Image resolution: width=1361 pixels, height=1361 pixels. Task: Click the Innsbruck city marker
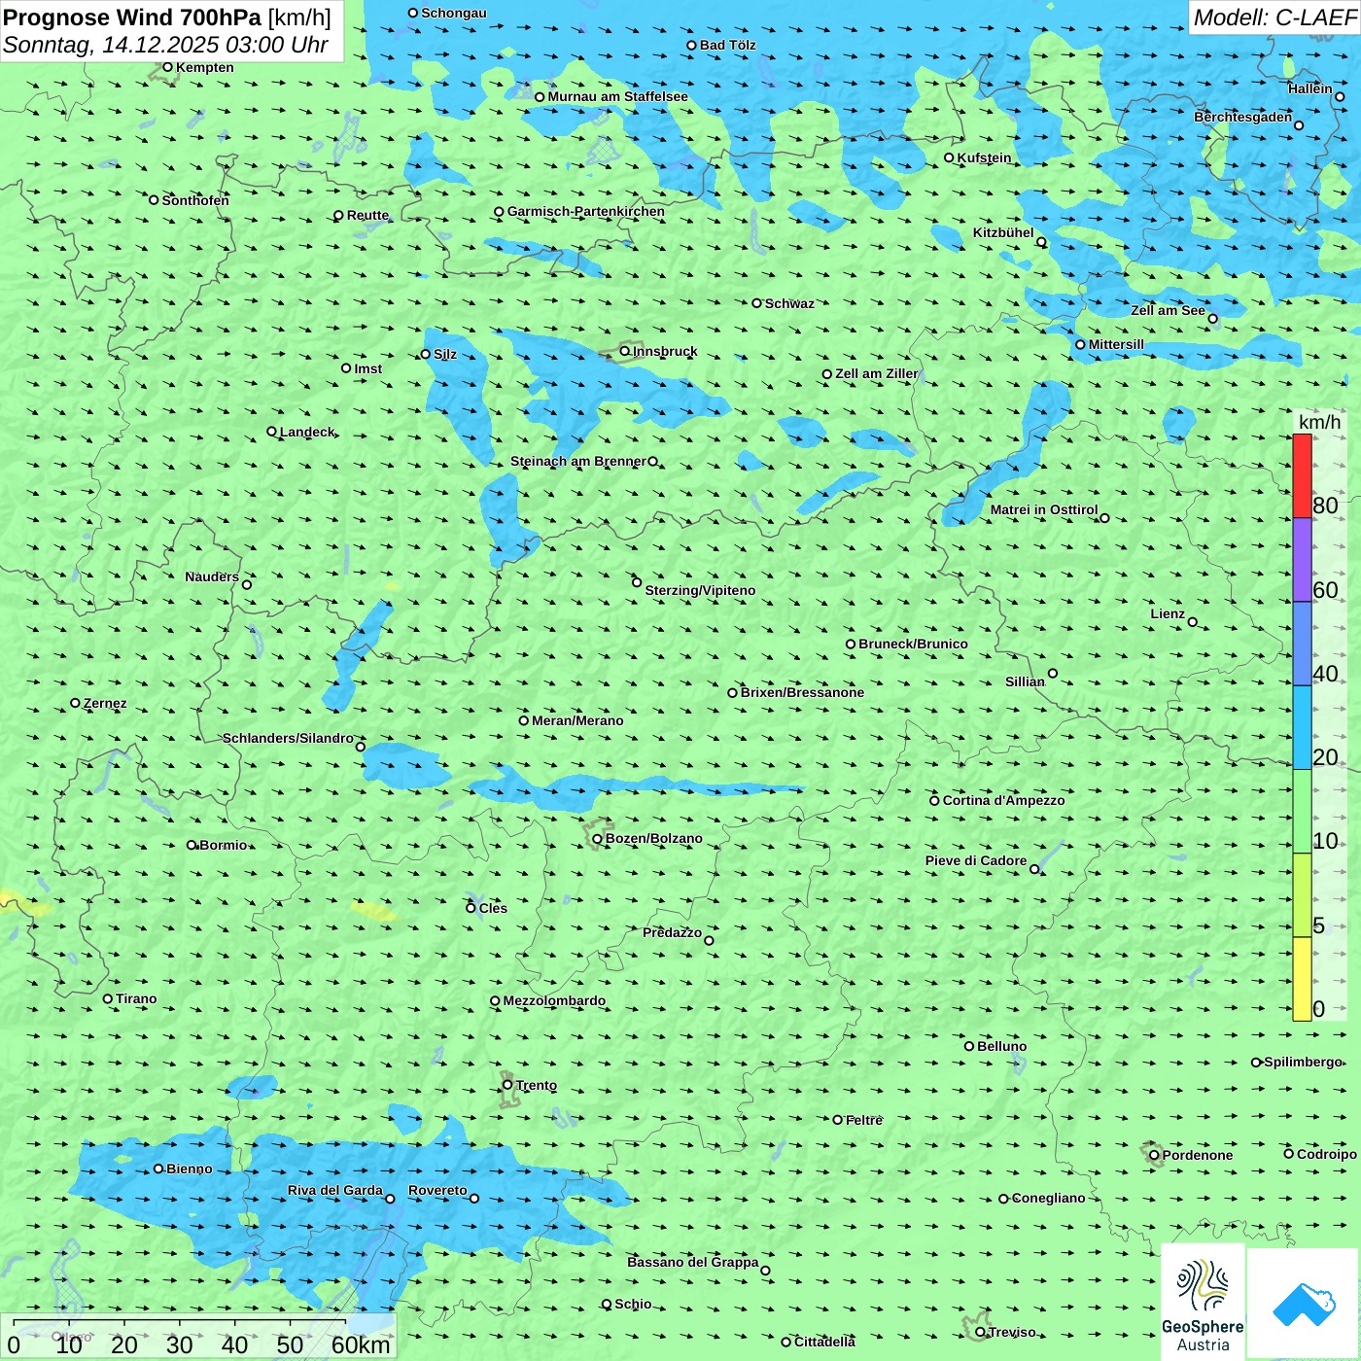625,351
